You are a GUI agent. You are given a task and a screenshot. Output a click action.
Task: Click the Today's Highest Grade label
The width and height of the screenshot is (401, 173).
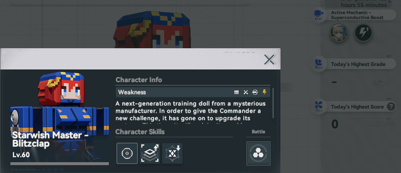tap(358, 64)
